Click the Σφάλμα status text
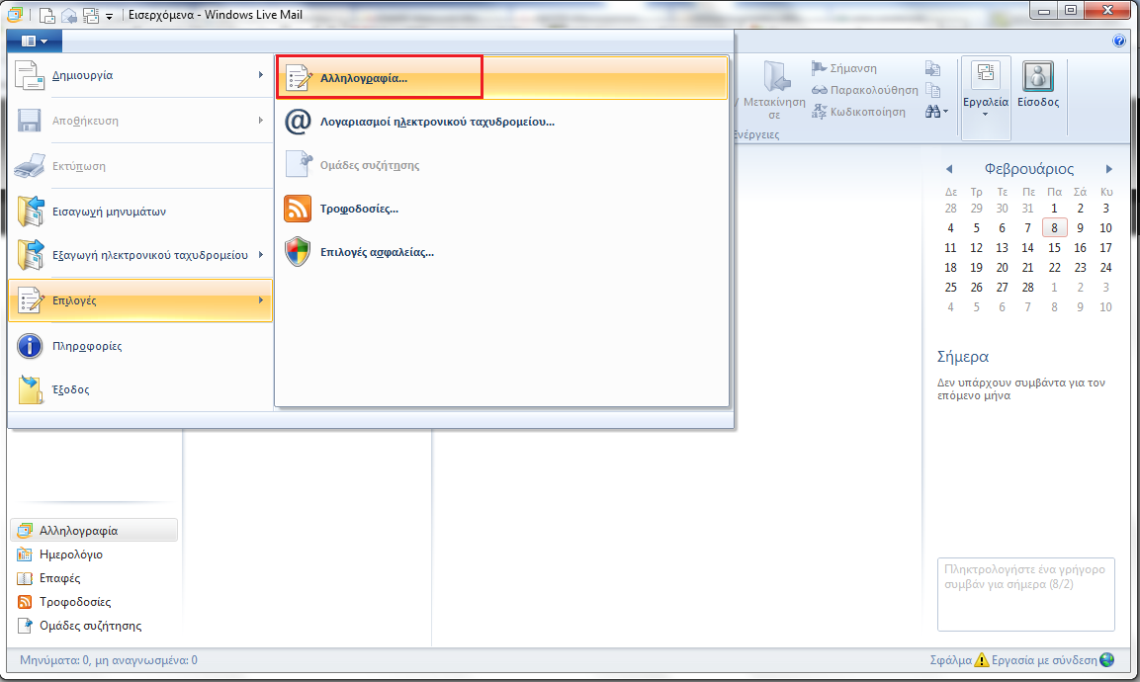Viewport: 1140px width, 682px height. tap(950, 660)
